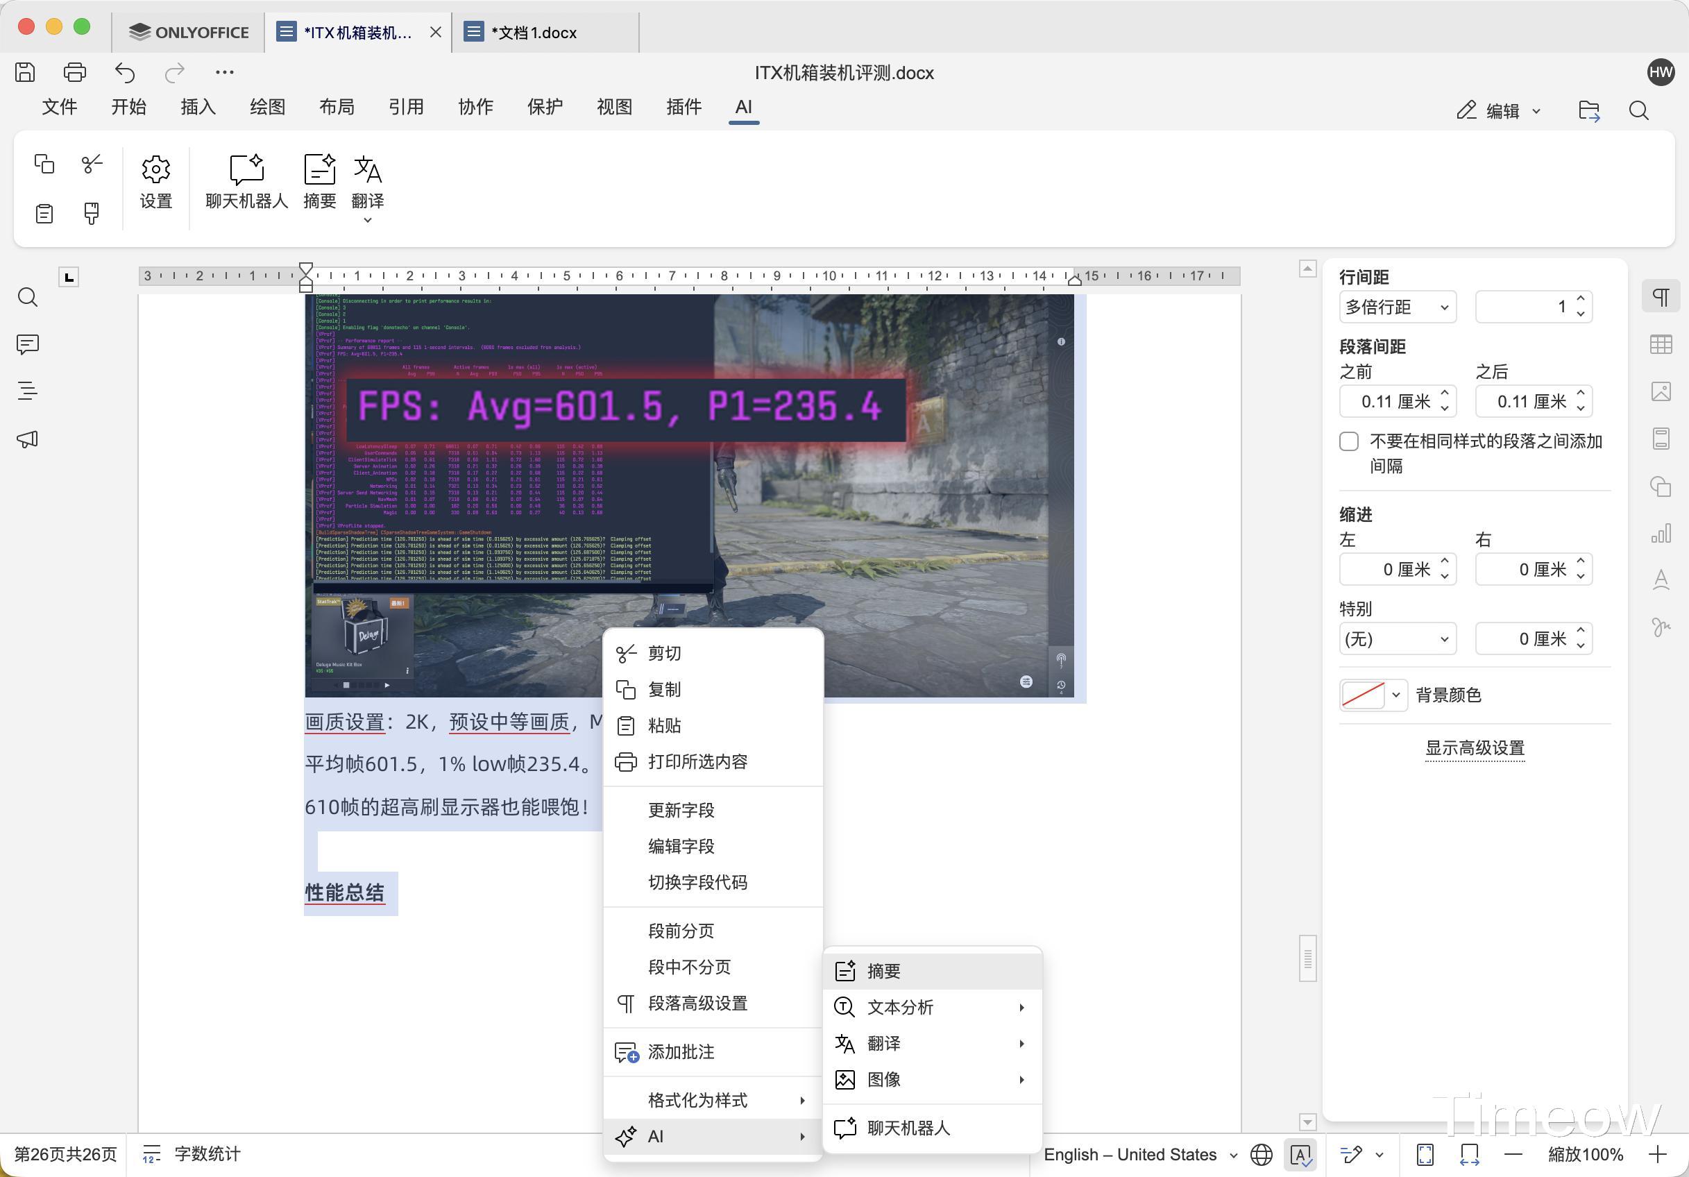
Task: Open Comments panel in left sidebar
Action: coord(27,344)
